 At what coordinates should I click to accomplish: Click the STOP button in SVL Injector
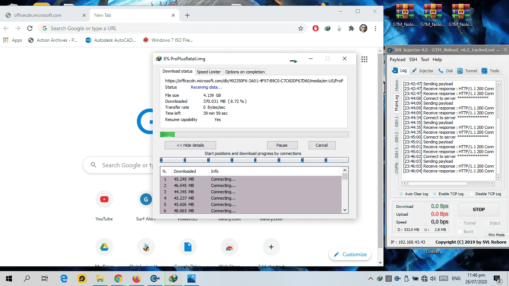(479, 209)
